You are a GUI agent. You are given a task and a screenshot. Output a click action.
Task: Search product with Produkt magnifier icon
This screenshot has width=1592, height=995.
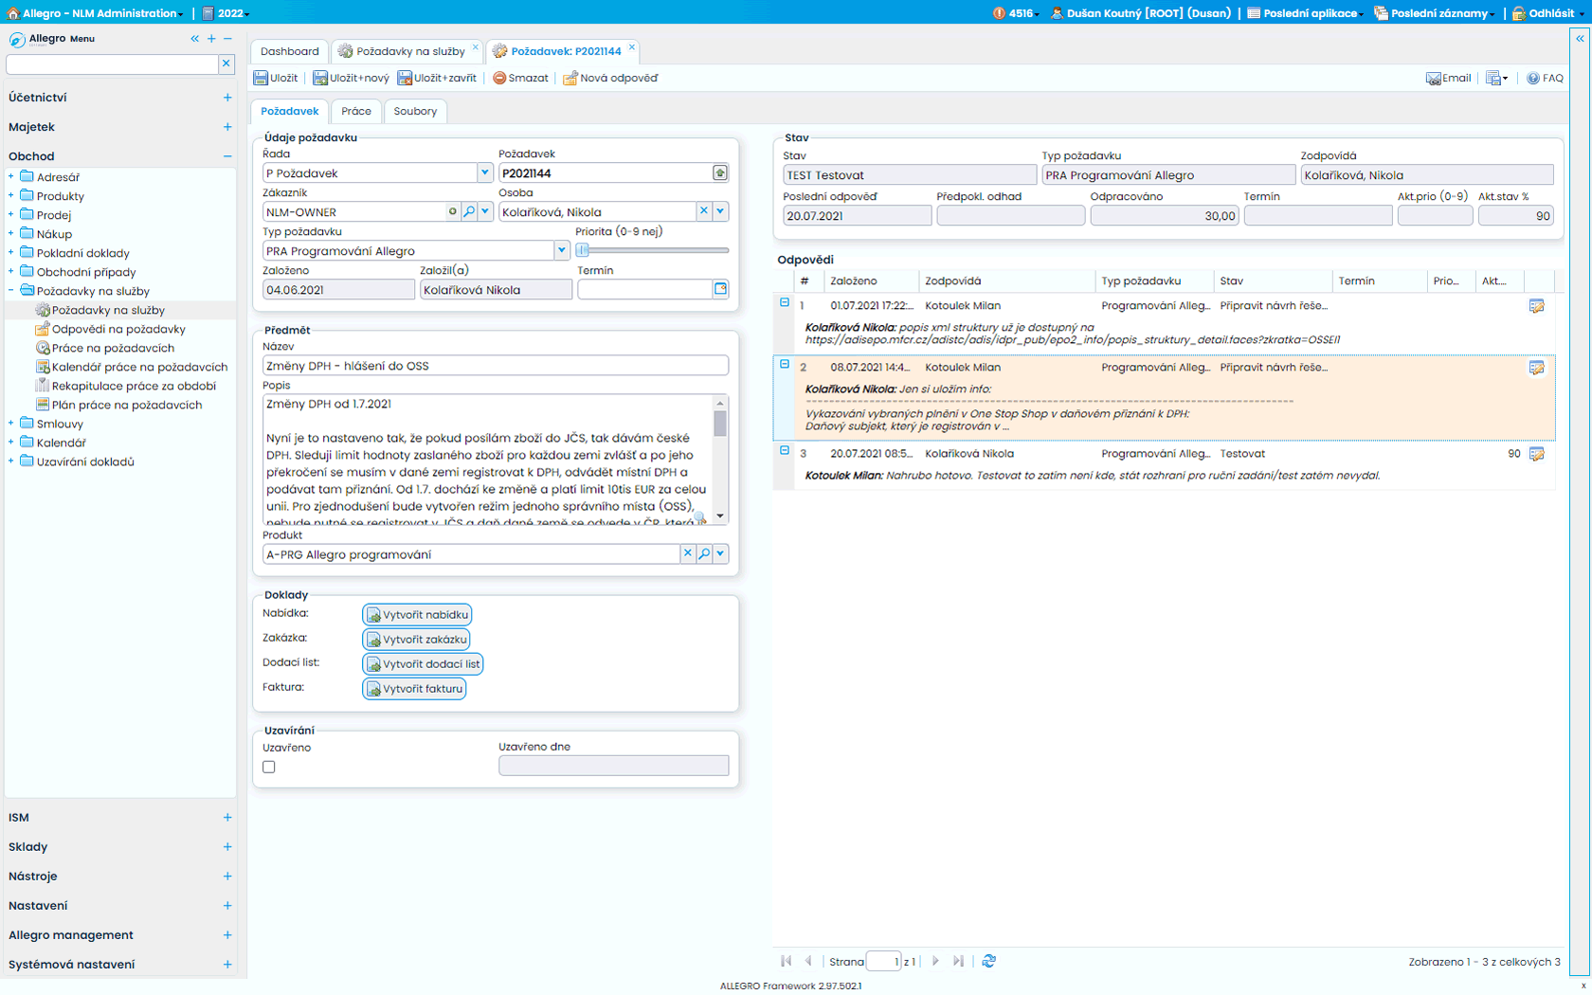click(704, 553)
